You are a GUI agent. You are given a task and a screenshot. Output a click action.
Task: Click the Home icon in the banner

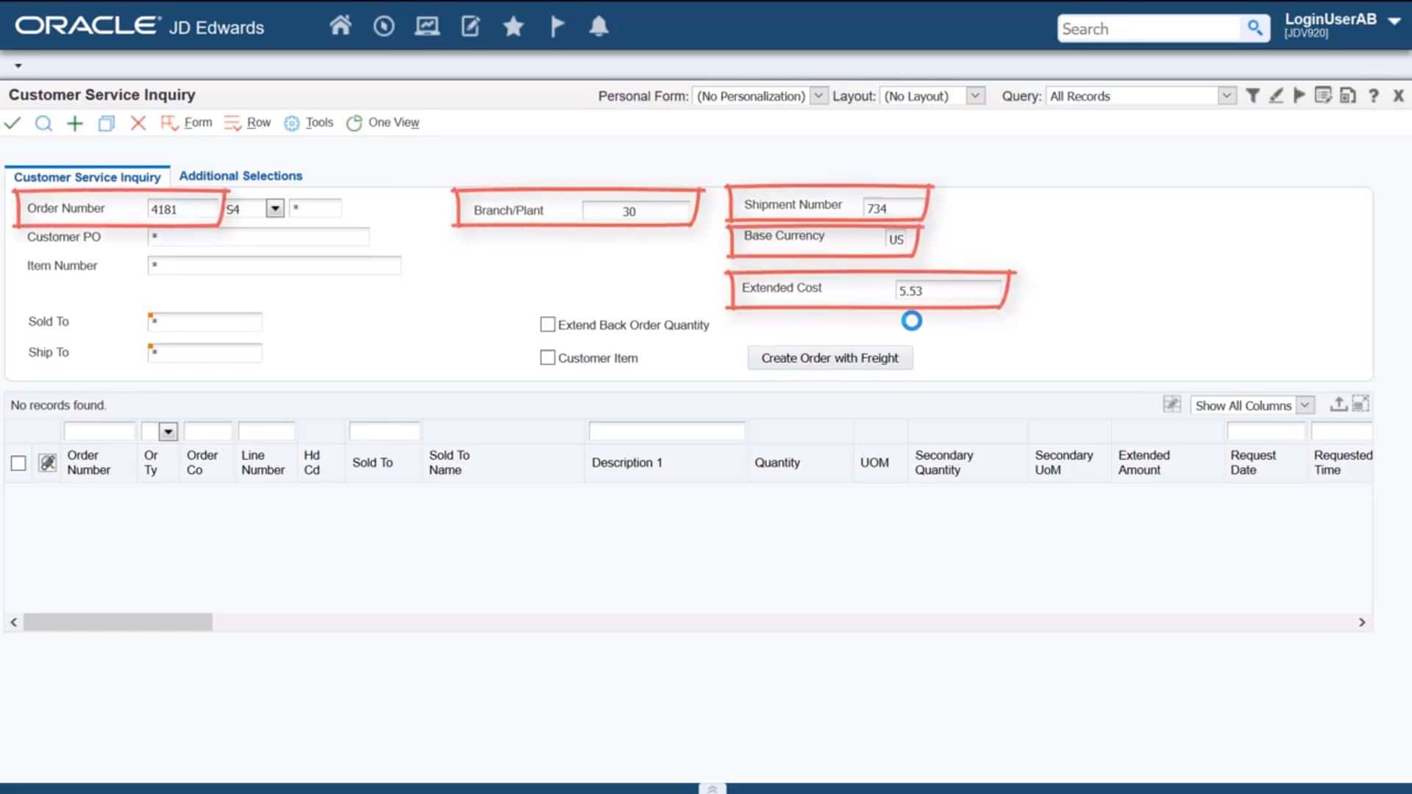pyautogui.click(x=340, y=25)
